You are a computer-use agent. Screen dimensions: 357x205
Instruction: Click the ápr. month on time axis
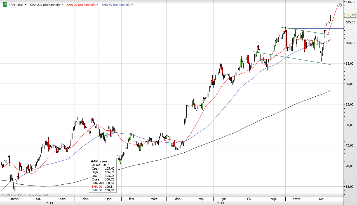[x=178, y=199]
